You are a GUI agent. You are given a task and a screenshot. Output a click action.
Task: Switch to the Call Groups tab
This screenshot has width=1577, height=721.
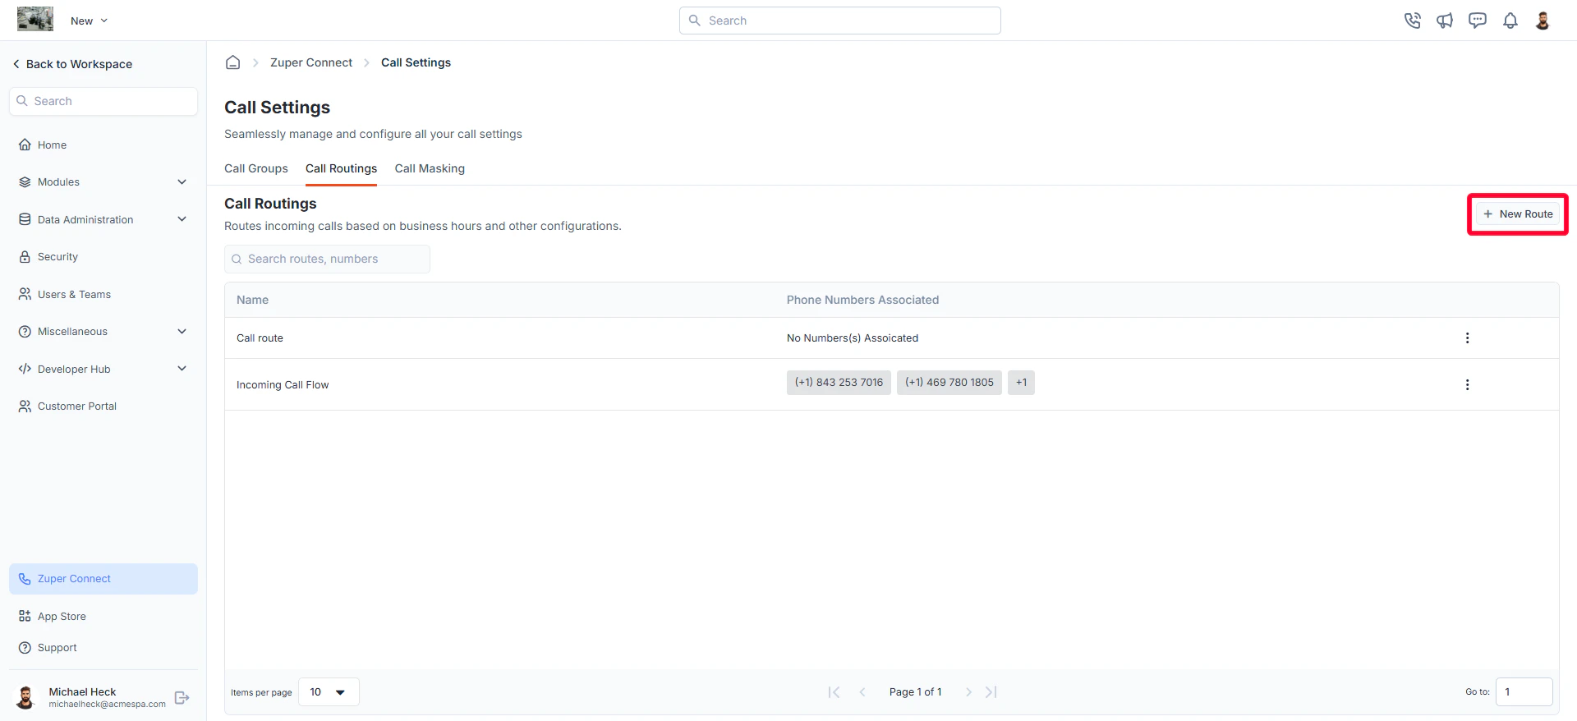click(x=256, y=168)
